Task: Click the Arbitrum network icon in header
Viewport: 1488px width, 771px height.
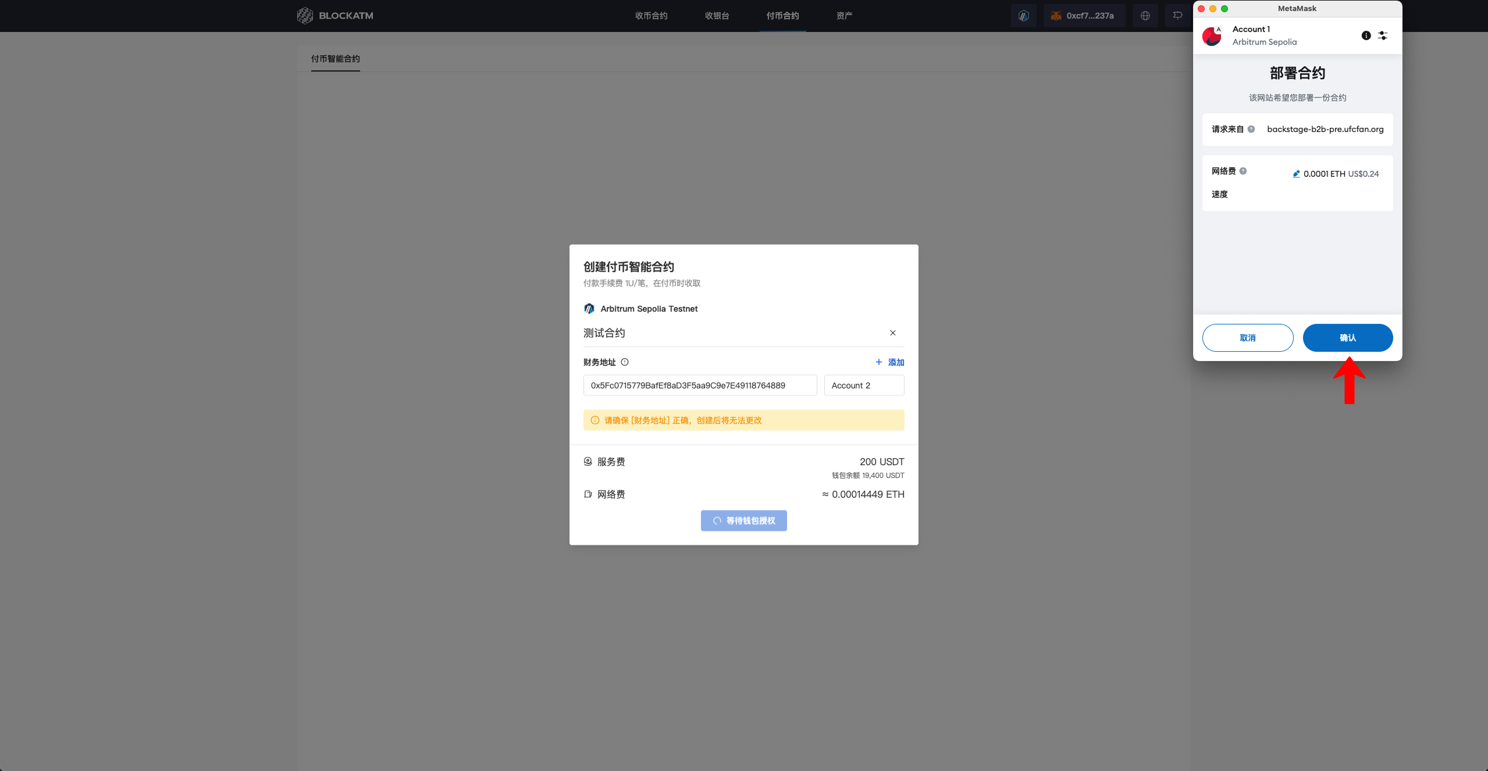Action: pyautogui.click(x=1024, y=16)
